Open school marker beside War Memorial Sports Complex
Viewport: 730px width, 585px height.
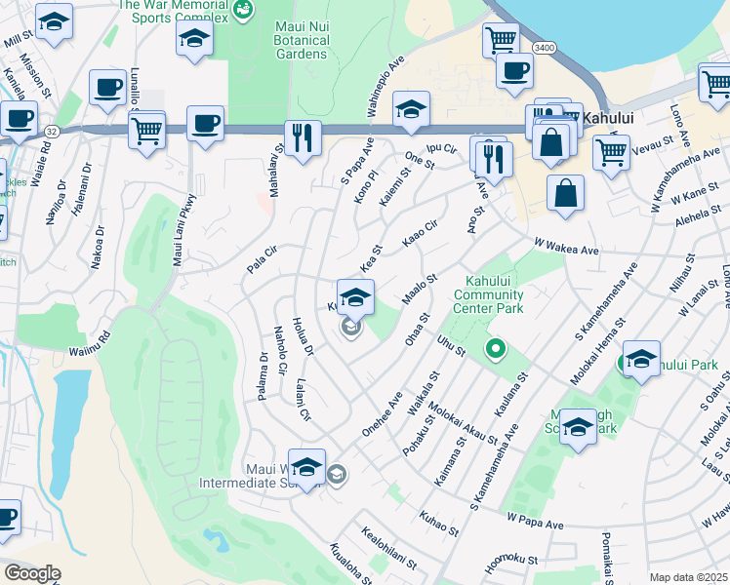[194, 41]
